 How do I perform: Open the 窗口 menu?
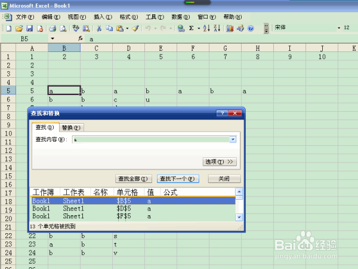tap(206, 17)
